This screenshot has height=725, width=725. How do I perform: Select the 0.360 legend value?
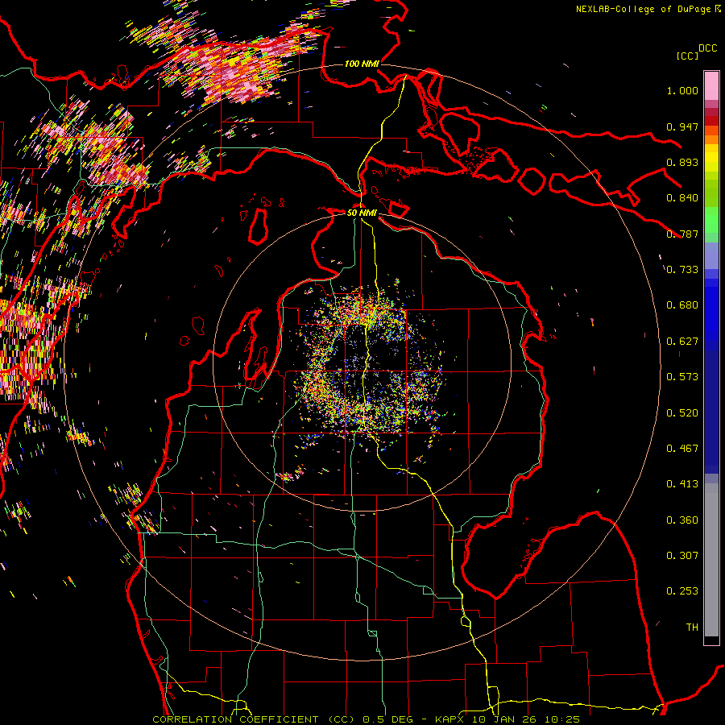pos(682,520)
